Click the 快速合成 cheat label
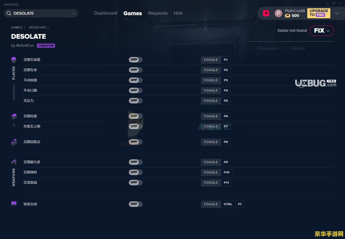 pos(30,204)
